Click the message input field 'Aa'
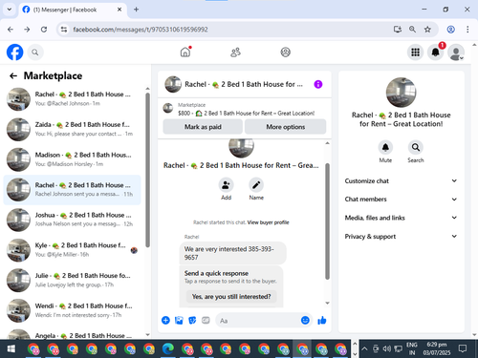 258,321
